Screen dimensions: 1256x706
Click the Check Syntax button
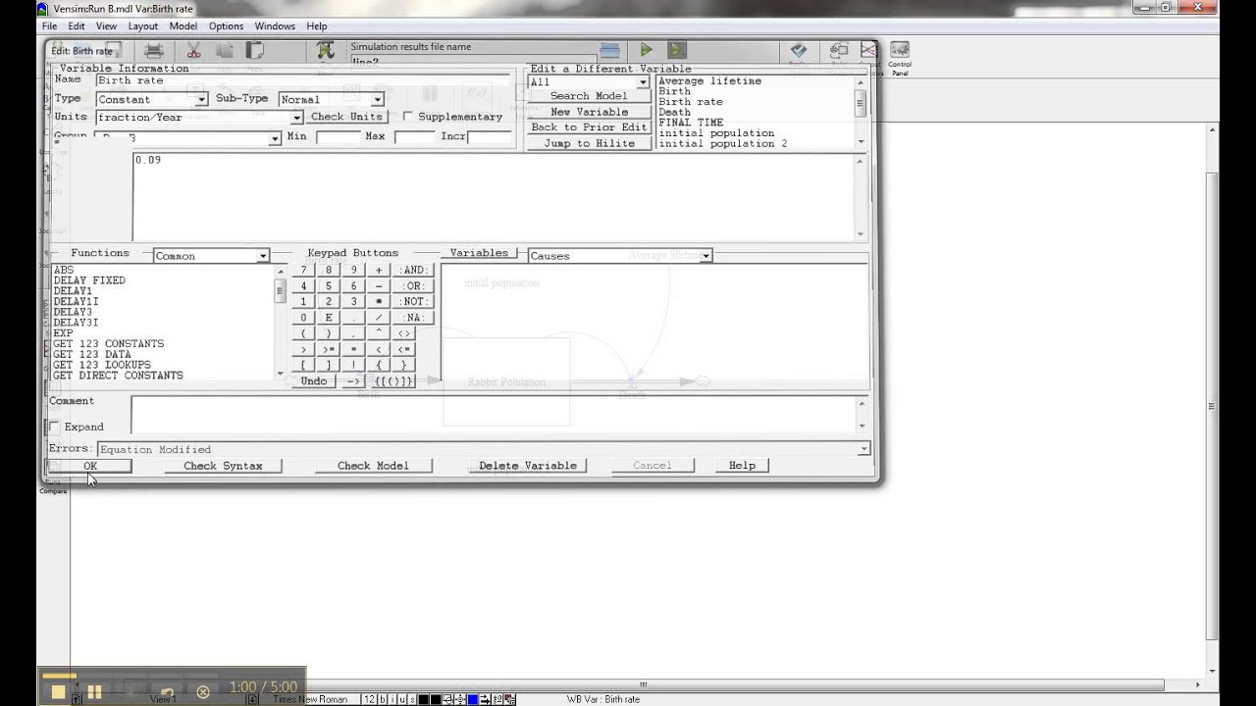223,466
